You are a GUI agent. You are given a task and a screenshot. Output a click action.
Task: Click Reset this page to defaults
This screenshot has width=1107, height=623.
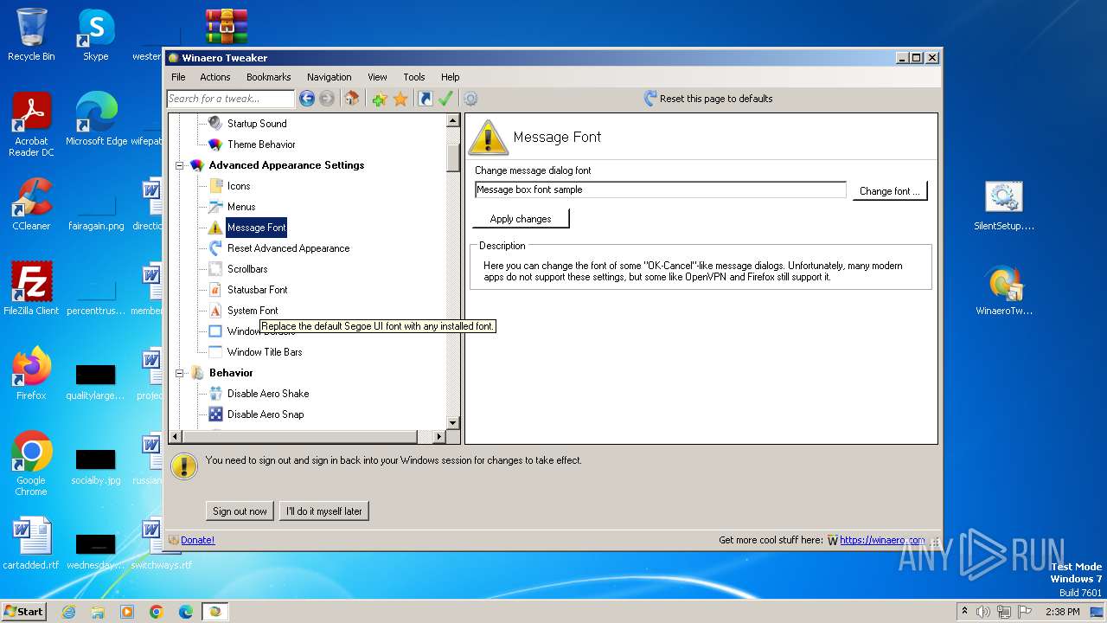[x=708, y=99]
